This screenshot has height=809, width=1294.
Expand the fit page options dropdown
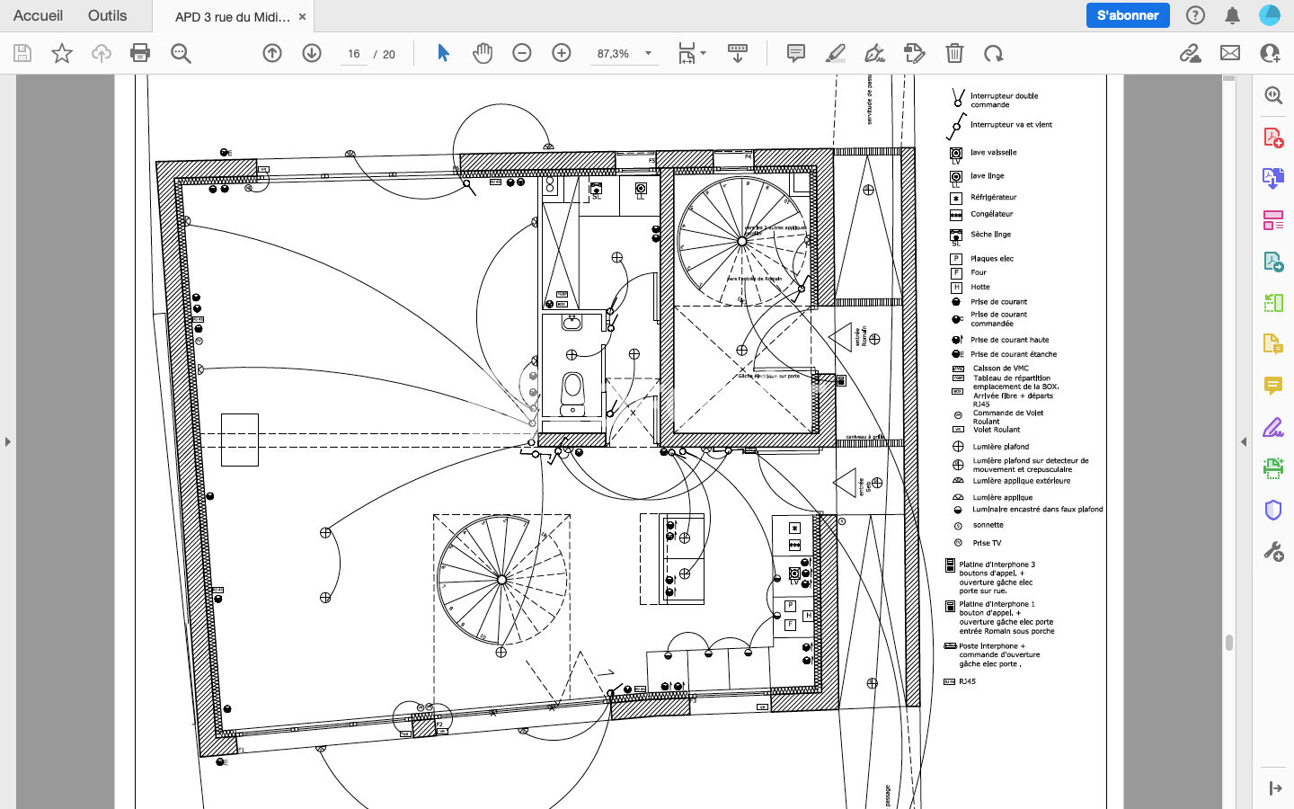pyautogui.click(x=703, y=53)
